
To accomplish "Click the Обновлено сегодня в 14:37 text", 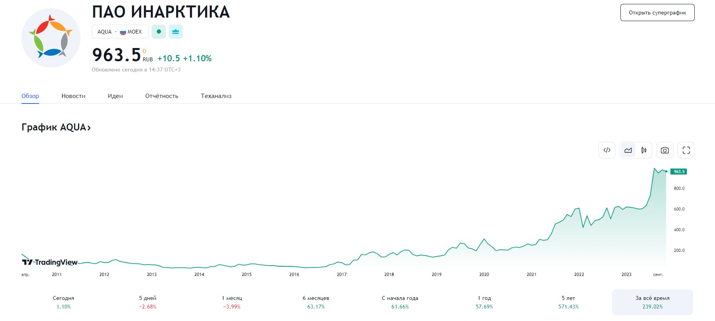I will (x=136, y=70).
